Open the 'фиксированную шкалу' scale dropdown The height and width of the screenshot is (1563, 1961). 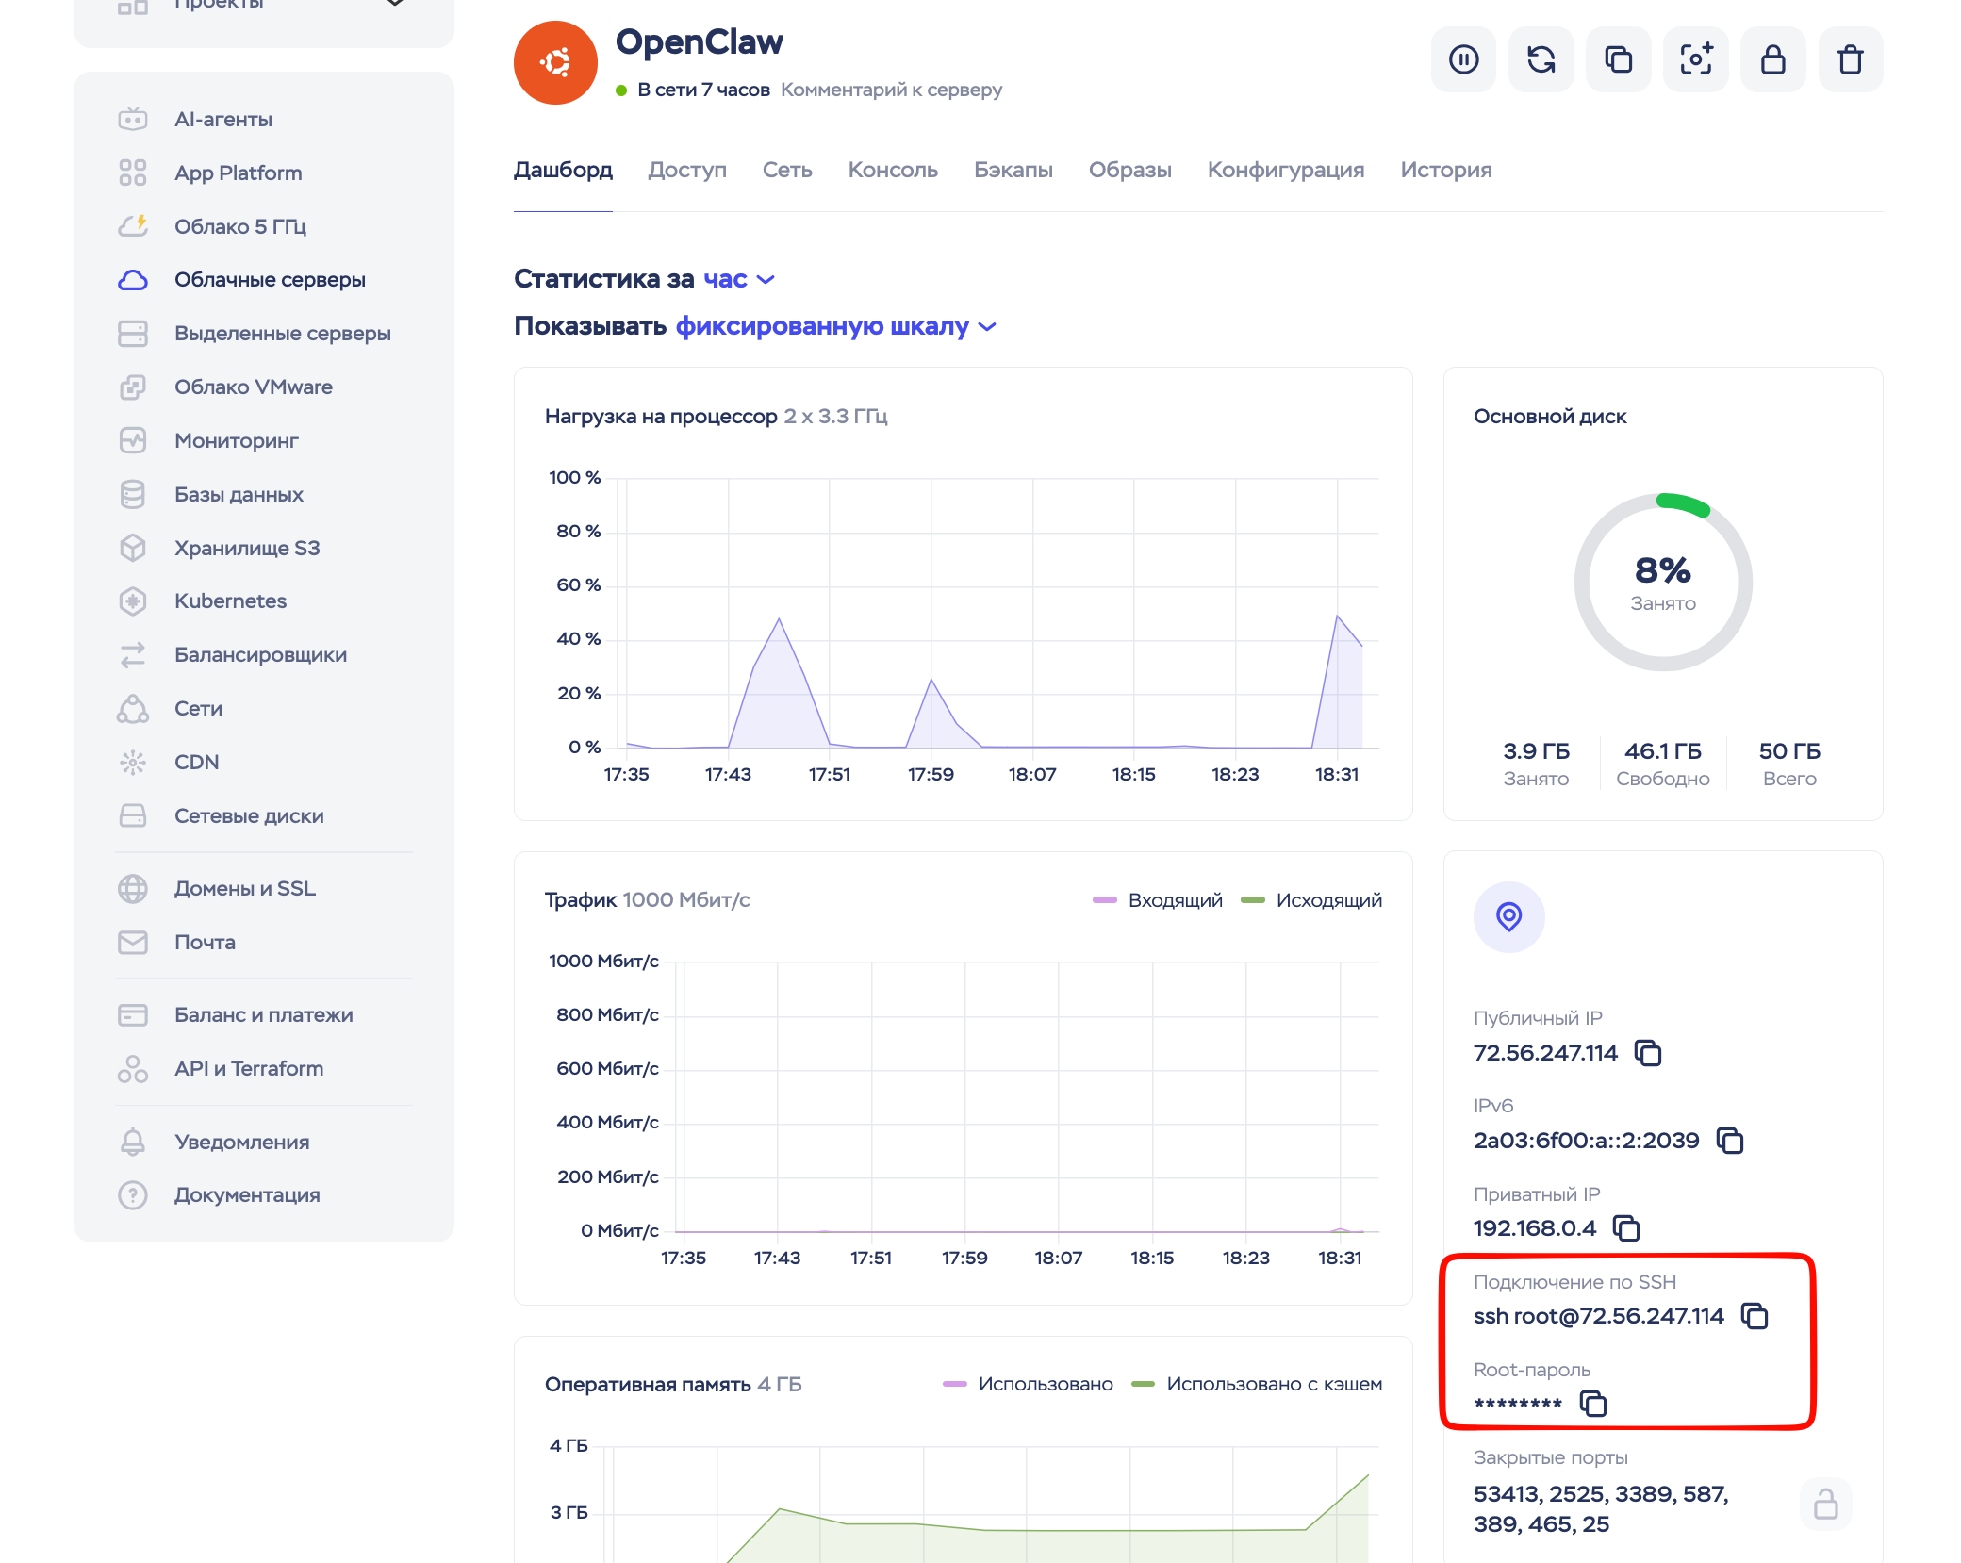click(836, 326)
